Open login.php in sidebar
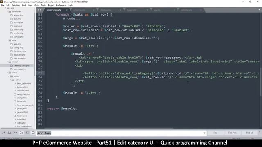 [x=18, y=26]
